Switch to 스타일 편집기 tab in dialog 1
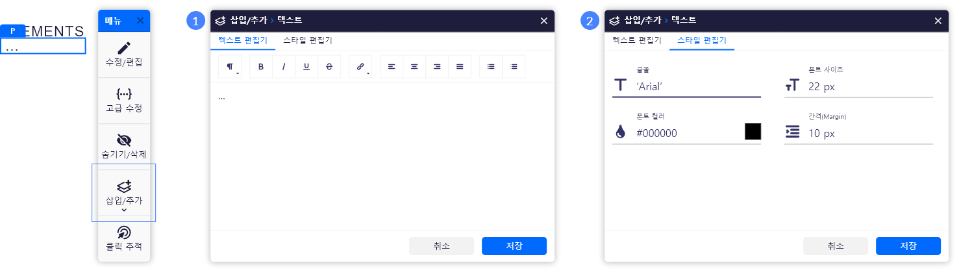The image size is (959, 272). pyautogui.click(x=307, y=40)
